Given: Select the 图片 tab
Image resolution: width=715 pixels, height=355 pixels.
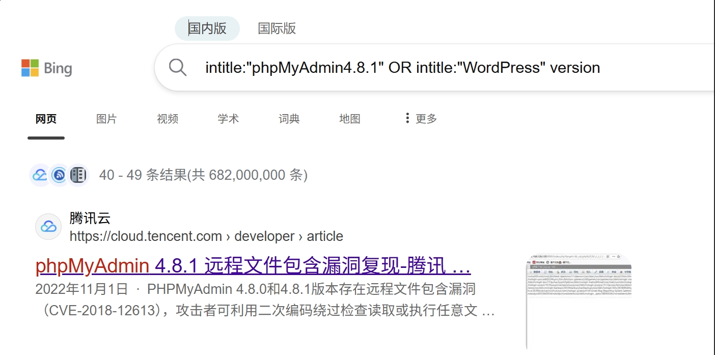Looking at the screenshot, I should (106, 119).
